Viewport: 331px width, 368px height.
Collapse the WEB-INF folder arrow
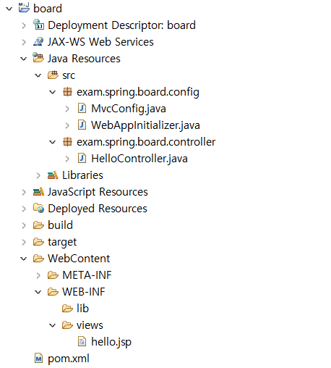click(38, 292)
